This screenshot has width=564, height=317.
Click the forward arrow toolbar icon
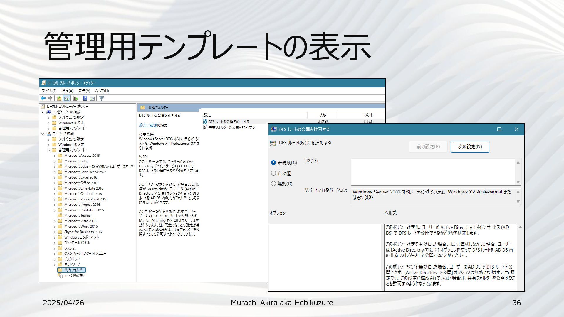[x=50, y=98]
